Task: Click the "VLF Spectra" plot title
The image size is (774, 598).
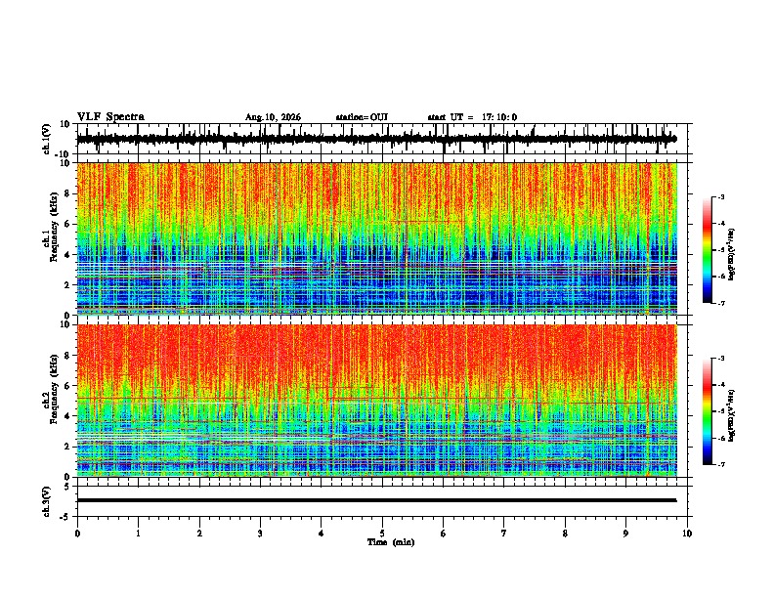Action: (x=110, y=117)
